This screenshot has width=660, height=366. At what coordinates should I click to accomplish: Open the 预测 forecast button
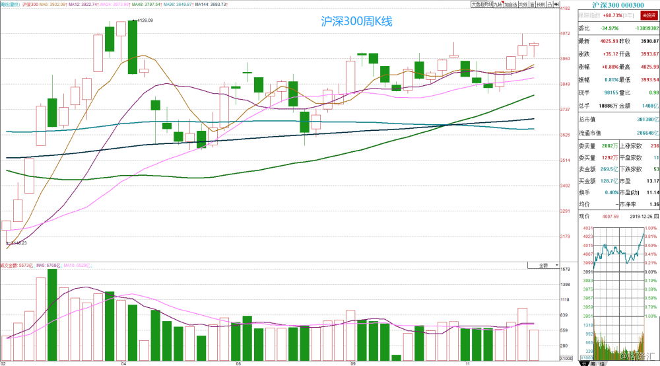click(x=541, y=4)
